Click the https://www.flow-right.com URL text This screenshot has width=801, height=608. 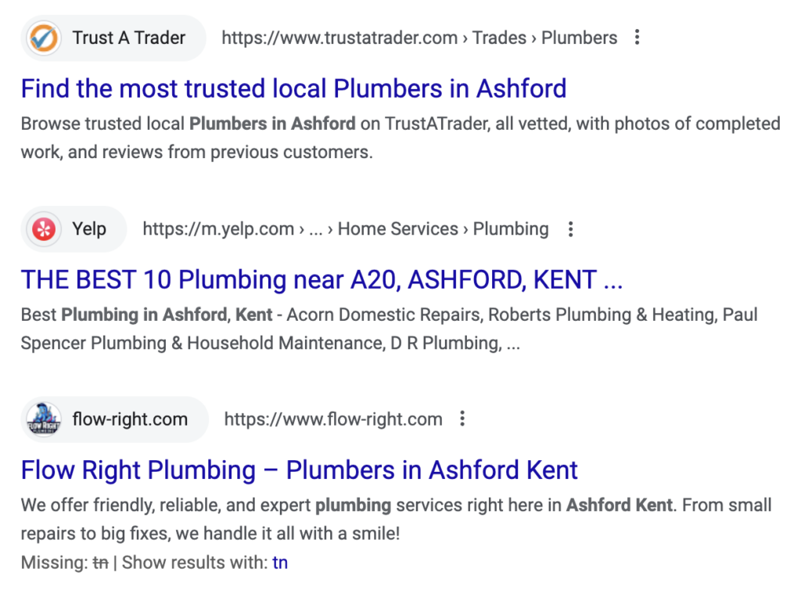coord(333,419)
